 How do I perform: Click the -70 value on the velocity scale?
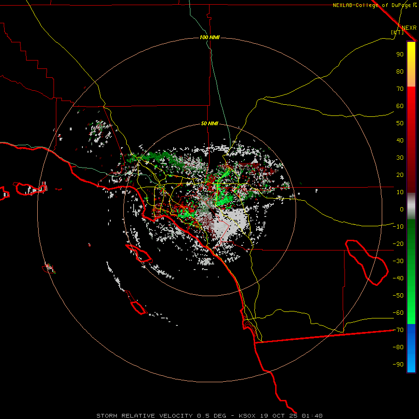point(398,330)
